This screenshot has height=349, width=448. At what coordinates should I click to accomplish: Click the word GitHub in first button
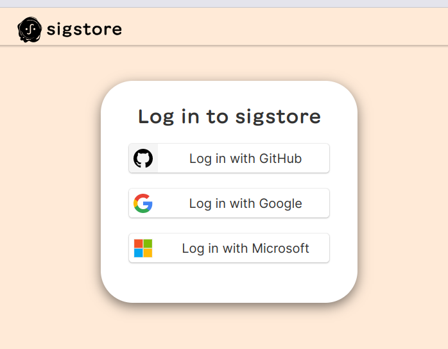pyautogui.click(x=280, y=158)
